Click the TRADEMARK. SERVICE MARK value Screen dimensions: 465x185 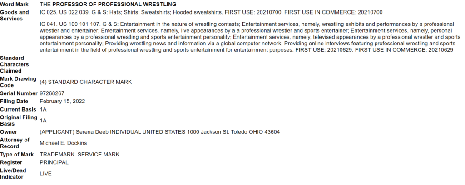point(79,154)
